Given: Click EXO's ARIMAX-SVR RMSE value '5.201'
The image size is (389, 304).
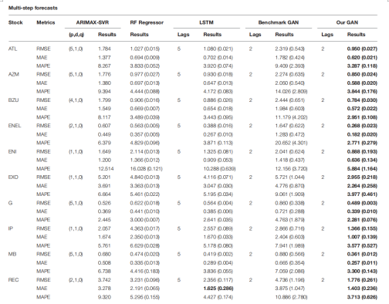Looking at the screenshot, I should point(104,177).
